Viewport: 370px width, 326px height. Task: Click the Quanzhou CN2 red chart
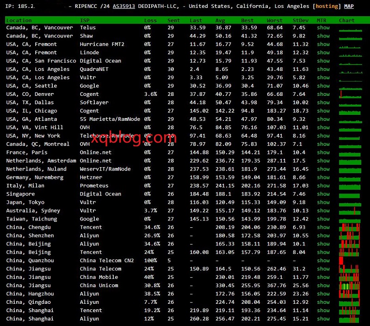pyautogui.click(x=341, y=261)
